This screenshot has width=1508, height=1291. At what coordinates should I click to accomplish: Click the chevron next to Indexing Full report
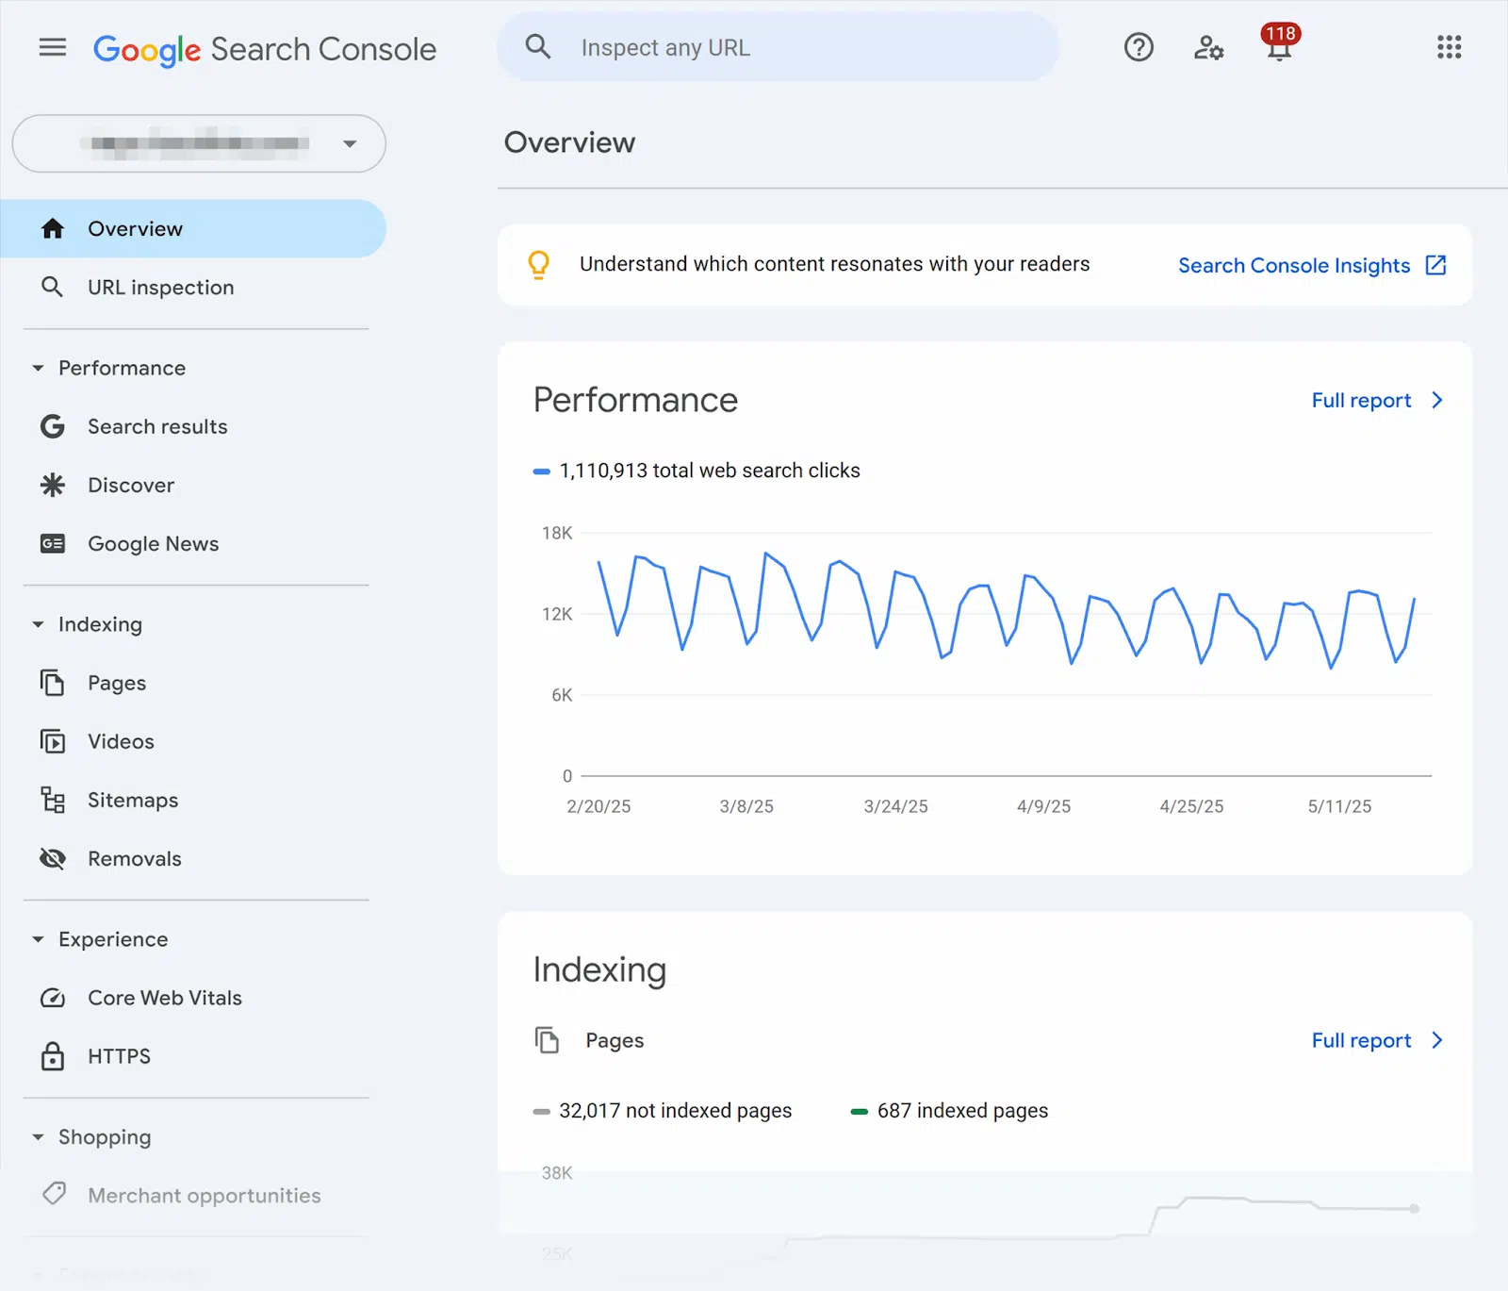[1437, 1040]
